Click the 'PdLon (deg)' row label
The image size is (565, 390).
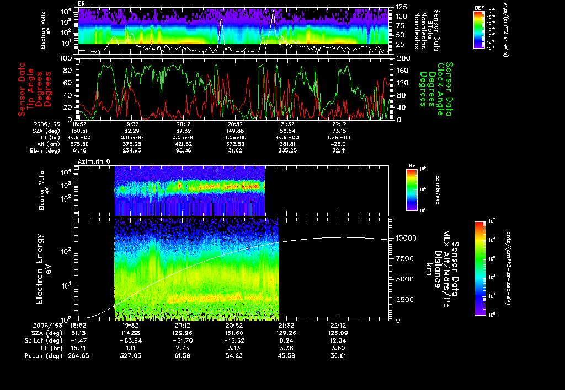coord(44,355)
